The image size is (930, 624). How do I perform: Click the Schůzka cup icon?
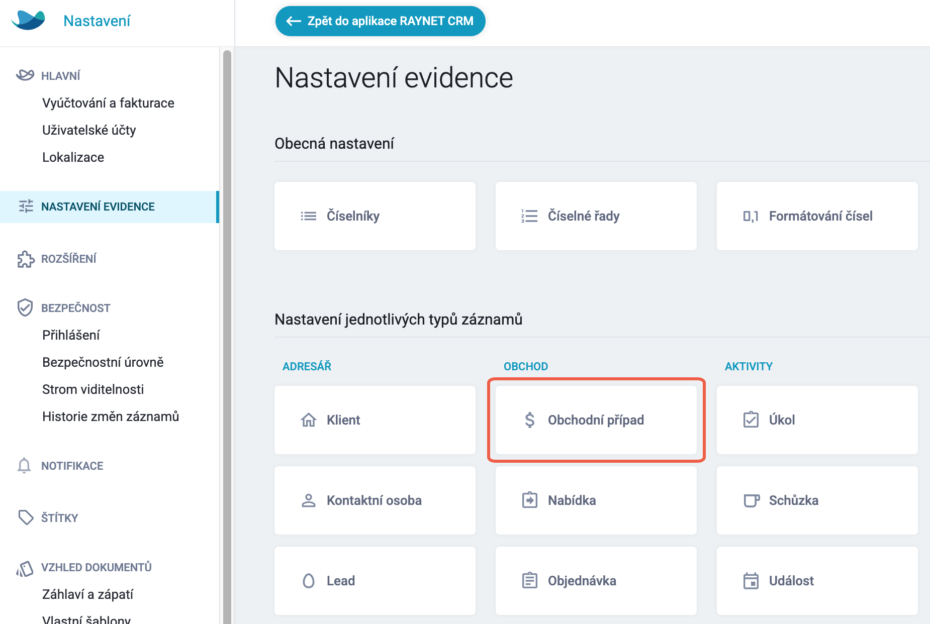pyautogui.click(x=752, y=500)
